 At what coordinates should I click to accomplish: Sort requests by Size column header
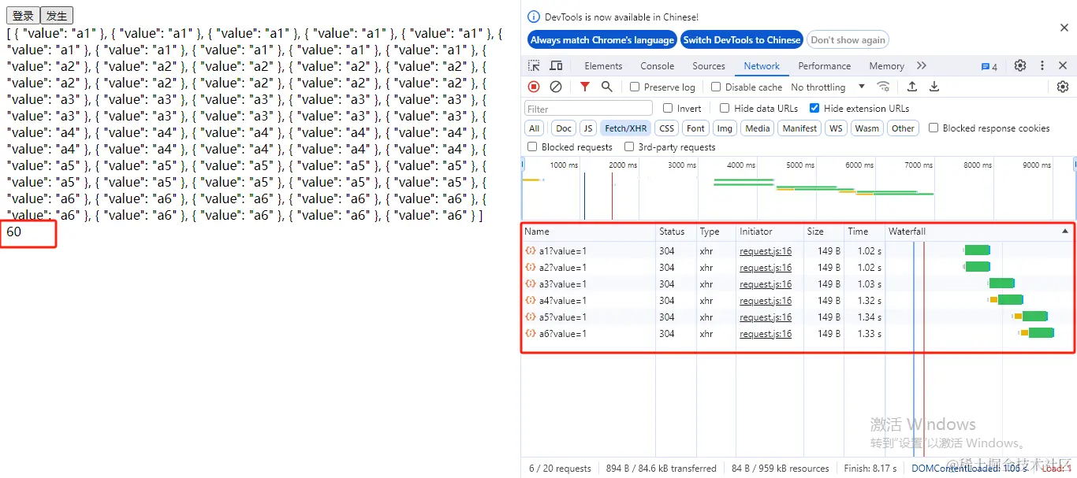click(823, 232)
